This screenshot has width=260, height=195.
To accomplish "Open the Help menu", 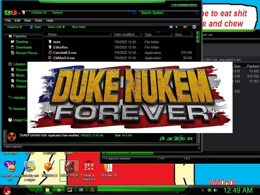I will pyautogui.click(x=50, y=20).
